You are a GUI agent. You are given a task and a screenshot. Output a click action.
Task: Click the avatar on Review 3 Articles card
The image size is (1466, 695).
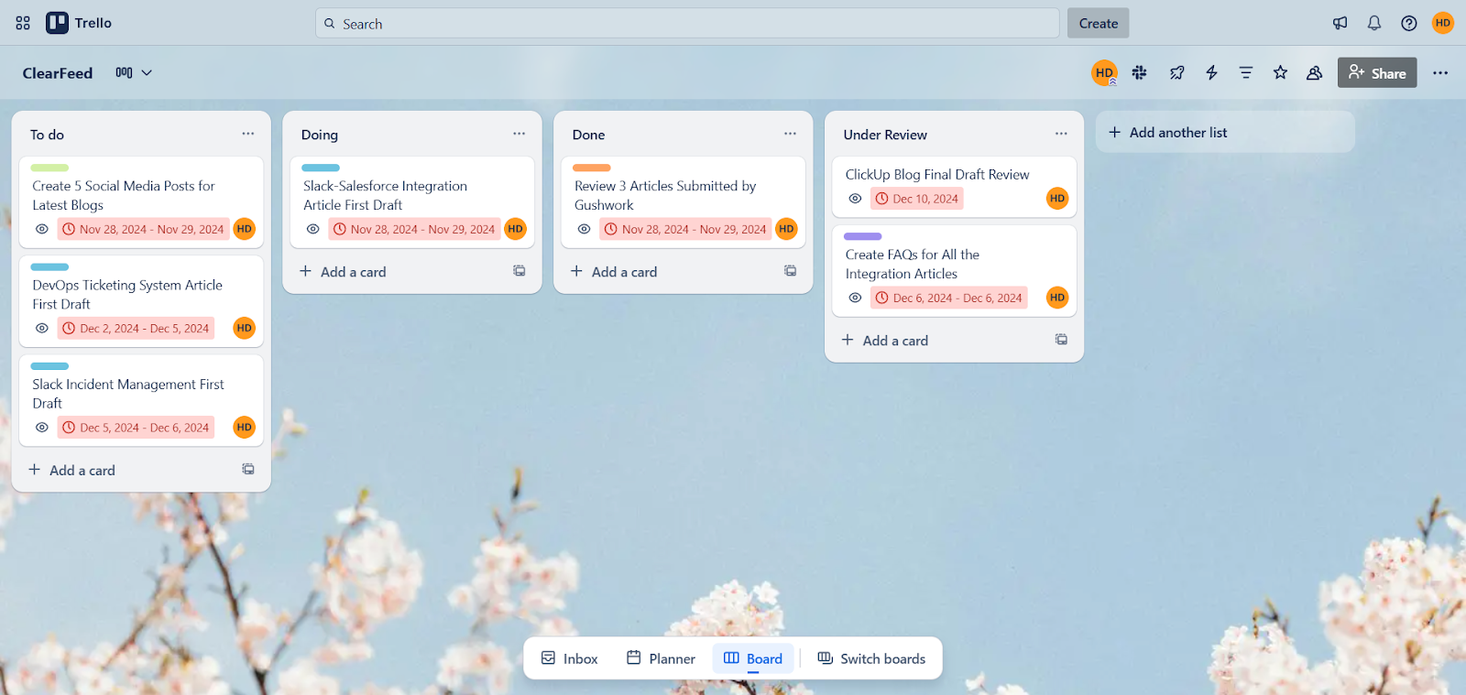pyautogui.click(x=786, y=229)
